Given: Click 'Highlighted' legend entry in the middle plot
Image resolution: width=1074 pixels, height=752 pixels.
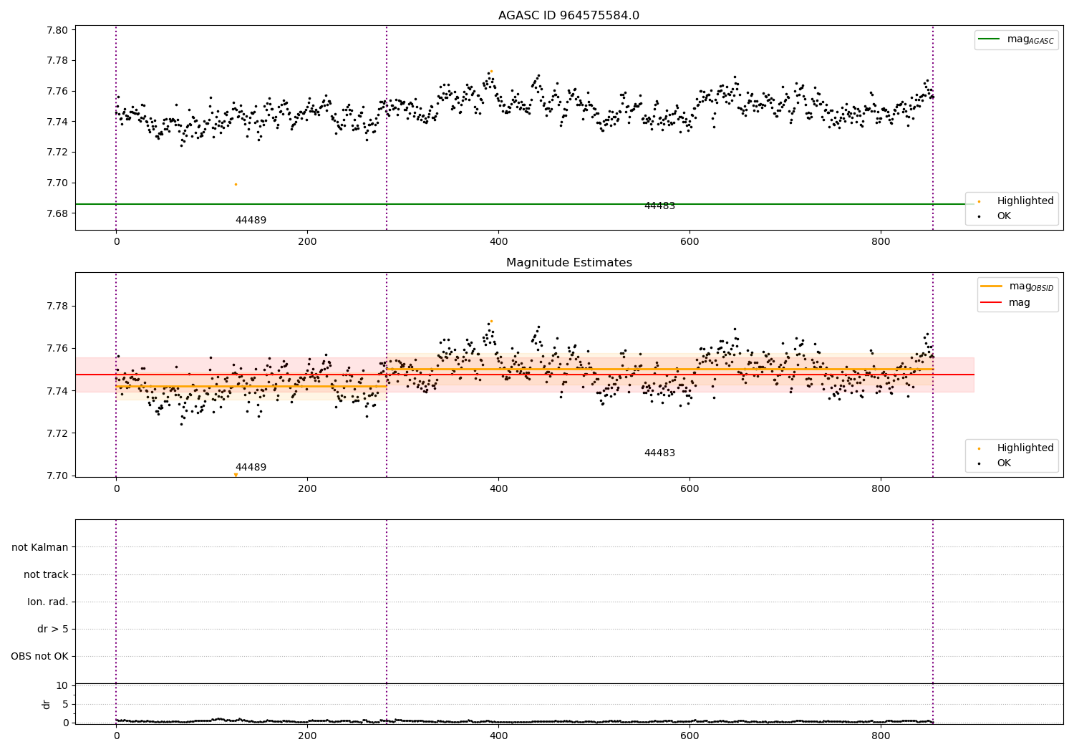Looking at the screenshot, I should [x=1016, y=448].
